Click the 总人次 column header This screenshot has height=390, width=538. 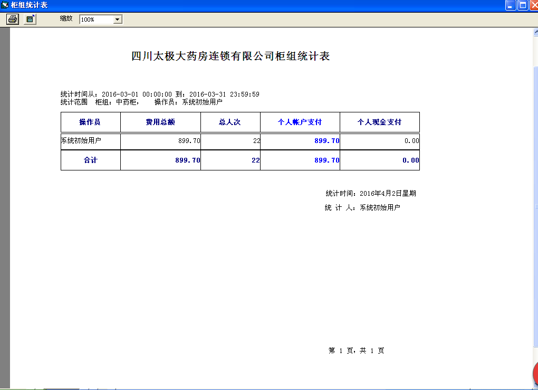coord(230,122)
